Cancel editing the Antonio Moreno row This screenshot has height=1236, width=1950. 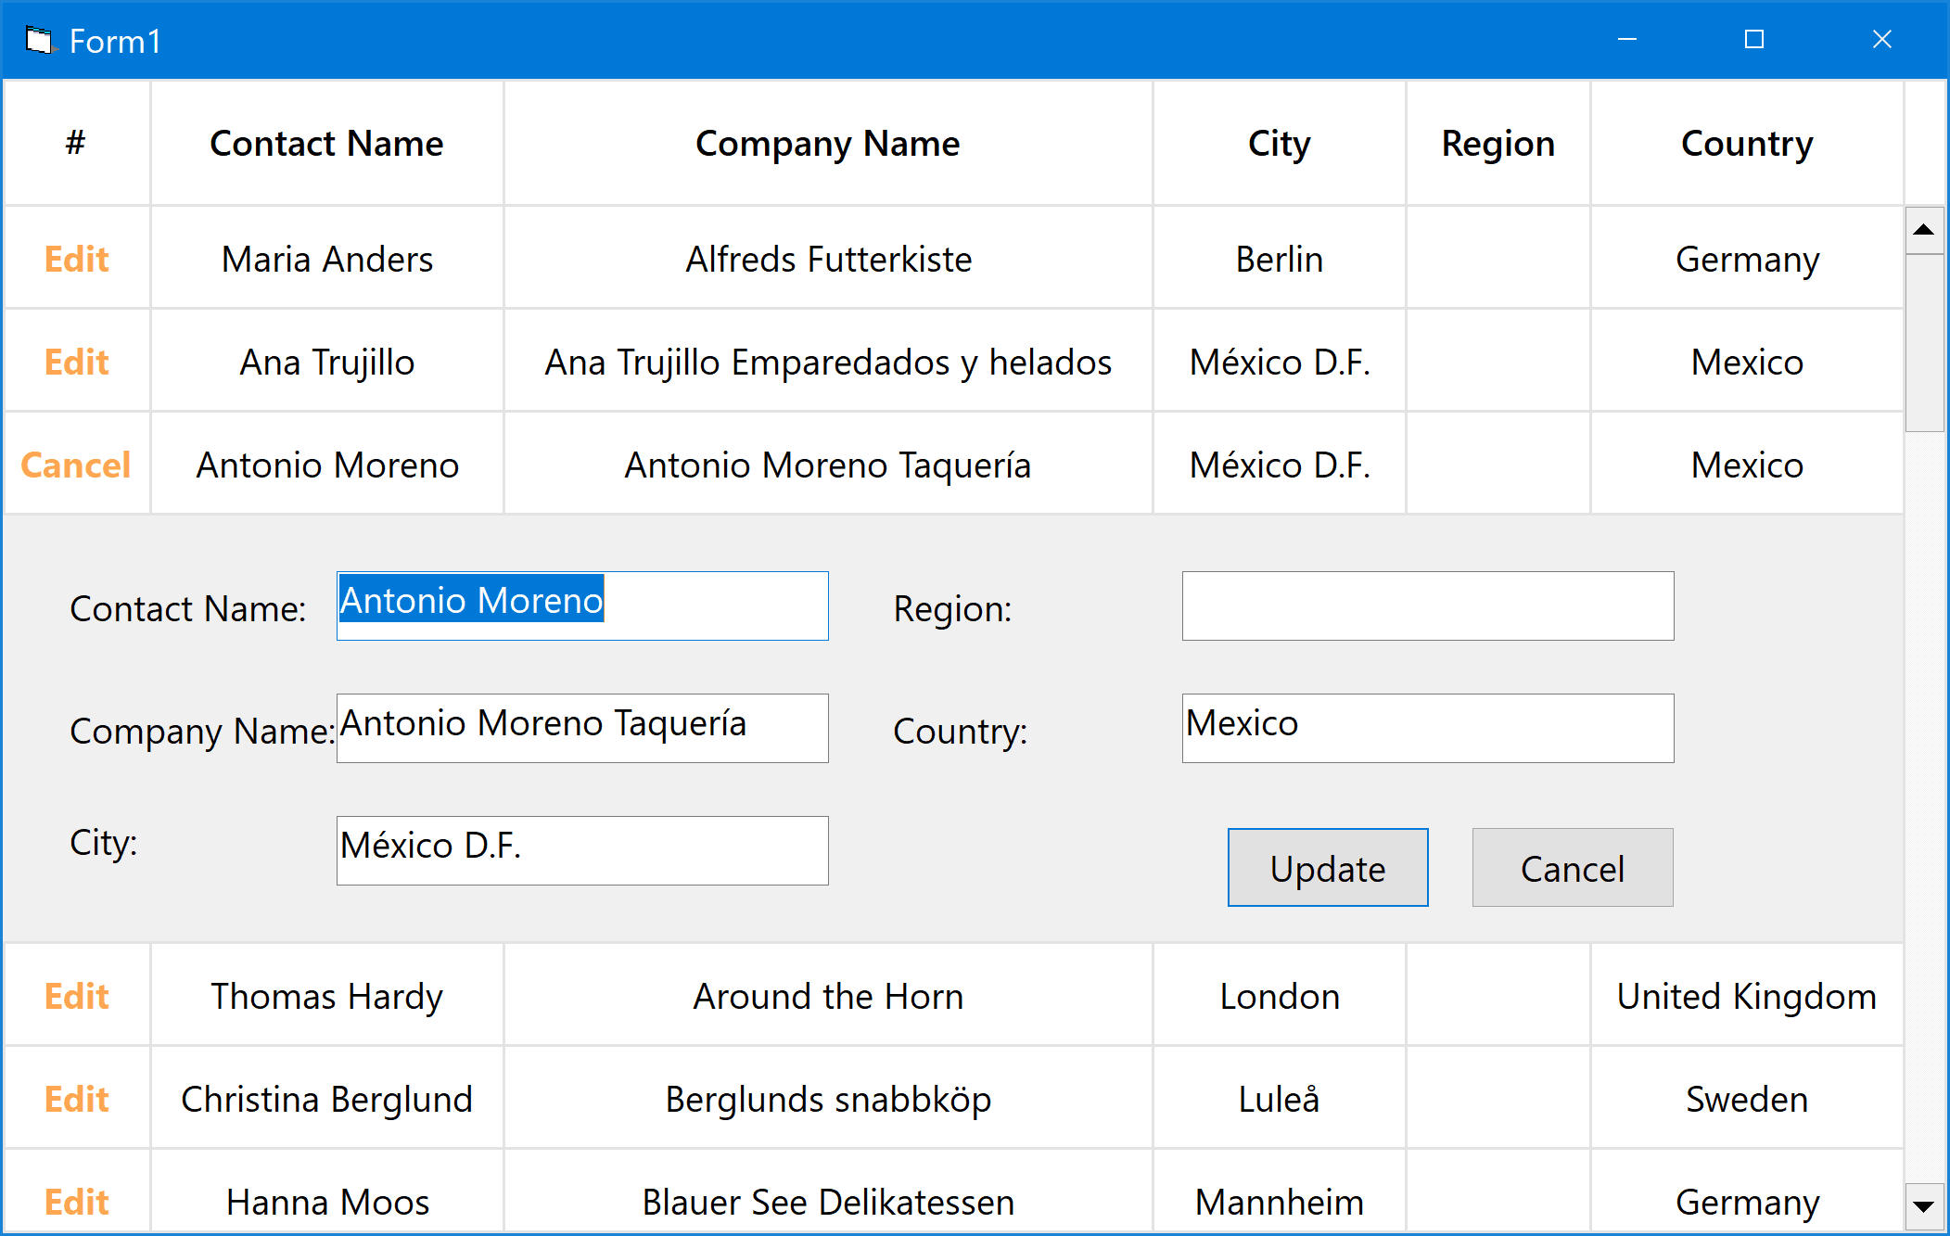click(x=75, y=465)
